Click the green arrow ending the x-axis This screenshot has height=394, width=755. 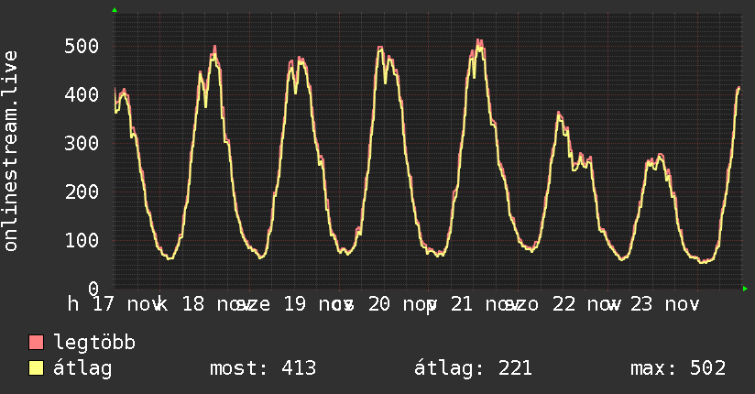click(x=745, y=289)
